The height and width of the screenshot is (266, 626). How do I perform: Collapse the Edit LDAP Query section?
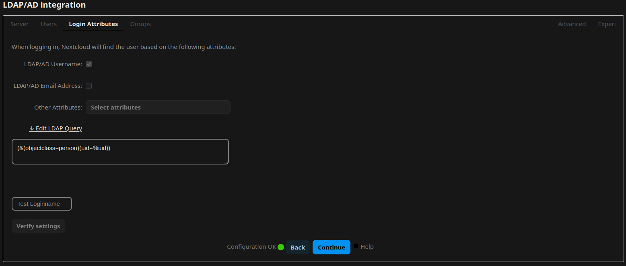coord(56,128)
